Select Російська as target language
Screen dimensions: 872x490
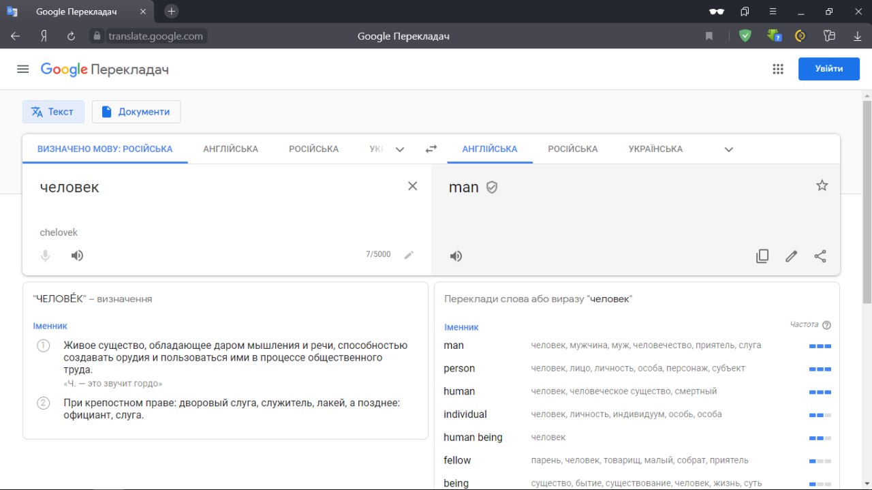(573, 149)
